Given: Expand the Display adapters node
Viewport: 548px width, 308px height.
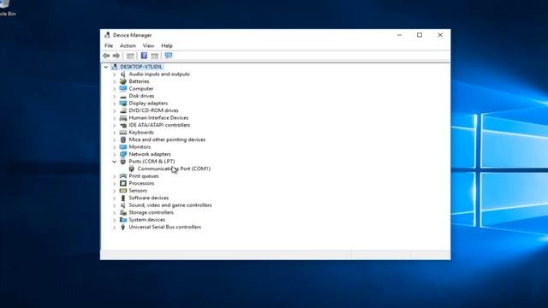Looking at the screenshot, I should 114,104.
